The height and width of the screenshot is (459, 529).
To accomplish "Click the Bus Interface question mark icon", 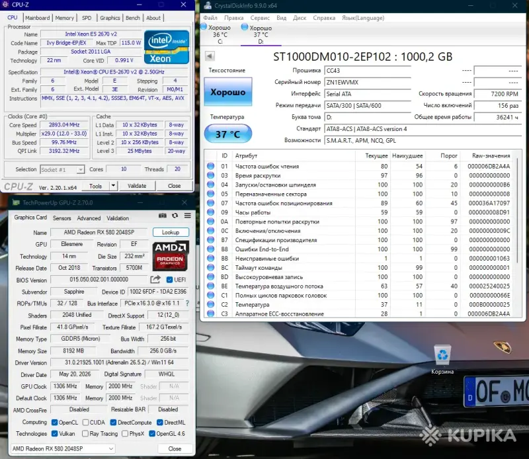I will pyautogui.click(x=187, y=304).
